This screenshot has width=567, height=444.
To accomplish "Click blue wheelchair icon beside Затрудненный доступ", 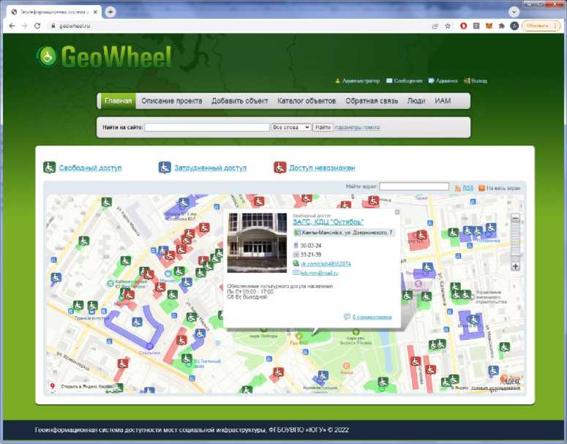I will (165, 168).
